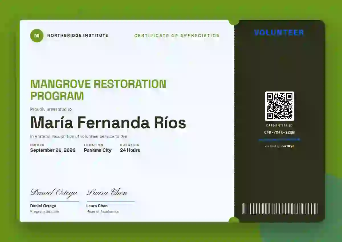Click 'MANGROVE RESTORATION PROGRAM' title
This screenshot has width=342, height=242.
[98, 90]
